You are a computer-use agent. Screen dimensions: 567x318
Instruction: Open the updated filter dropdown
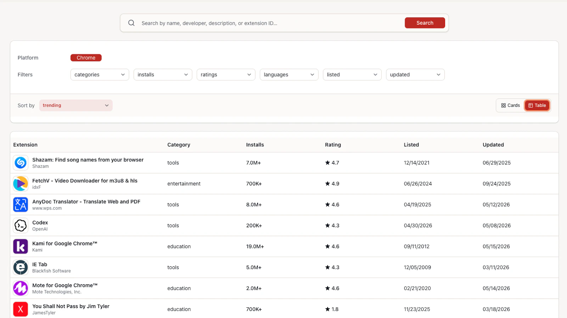tap(415, 75)
